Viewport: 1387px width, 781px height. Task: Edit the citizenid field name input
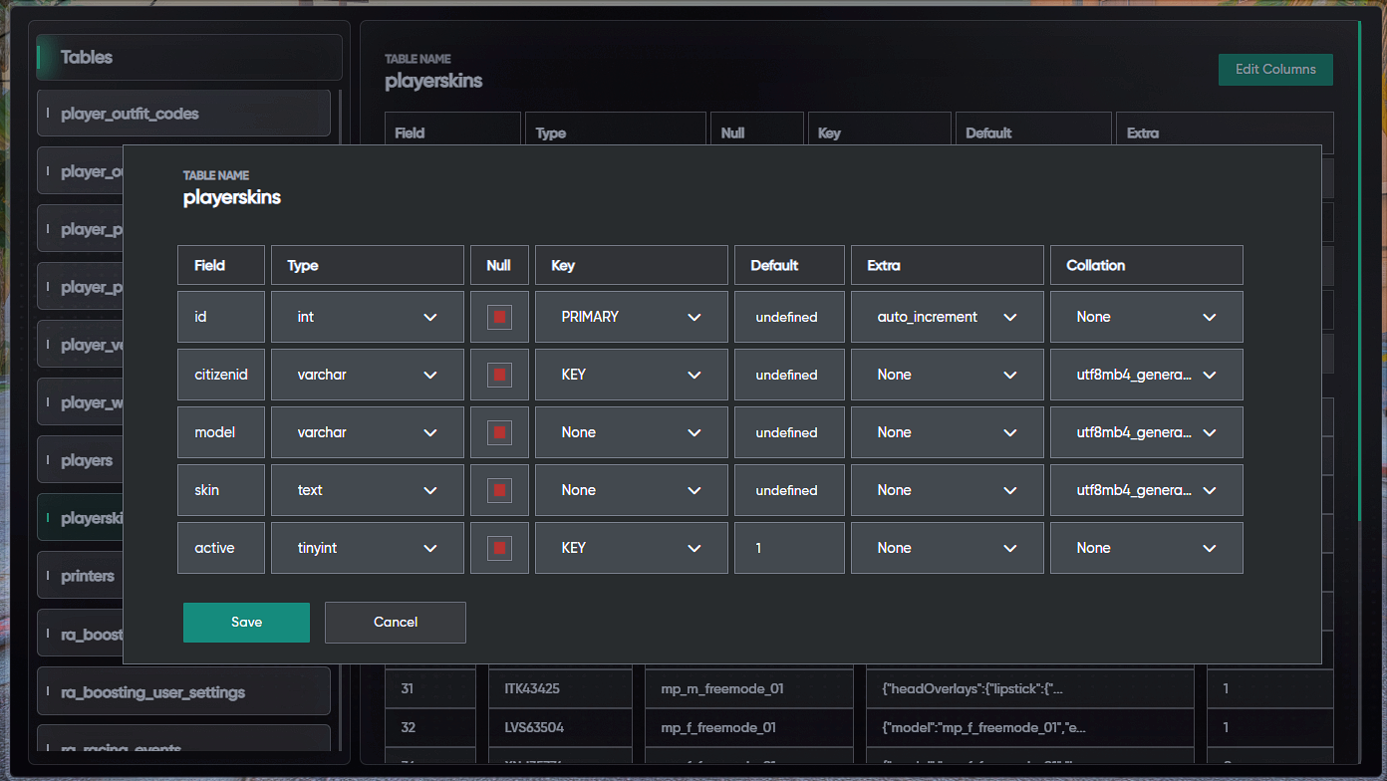221,375
